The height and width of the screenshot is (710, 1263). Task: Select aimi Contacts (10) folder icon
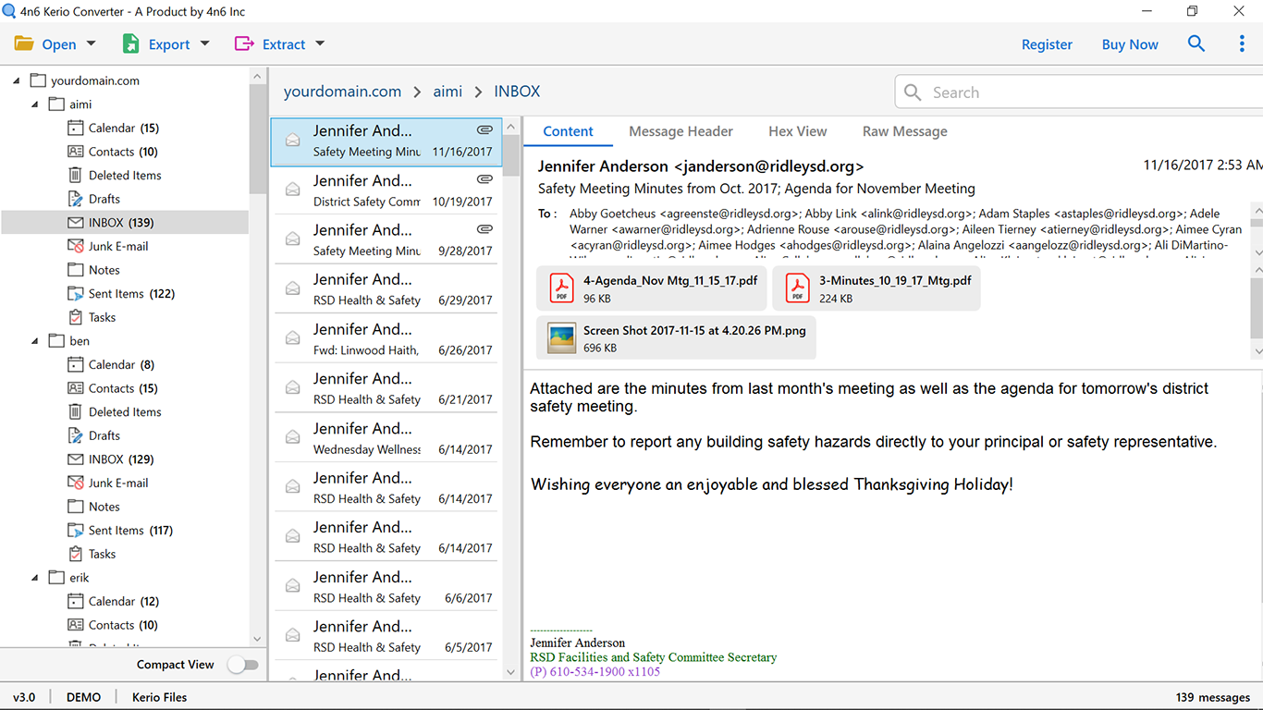coord(76,152)
